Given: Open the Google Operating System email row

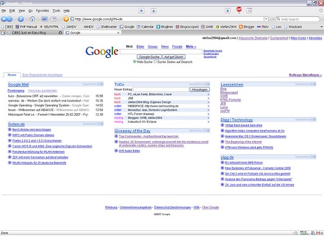Looking at the screenshot, I should click(56, 105).
